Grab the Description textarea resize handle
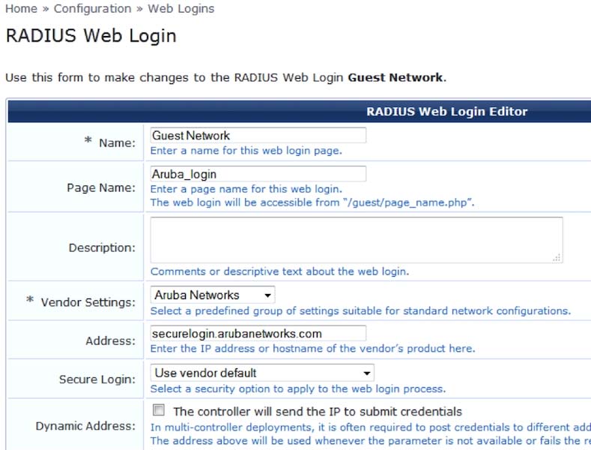 (x=557, y=257)
